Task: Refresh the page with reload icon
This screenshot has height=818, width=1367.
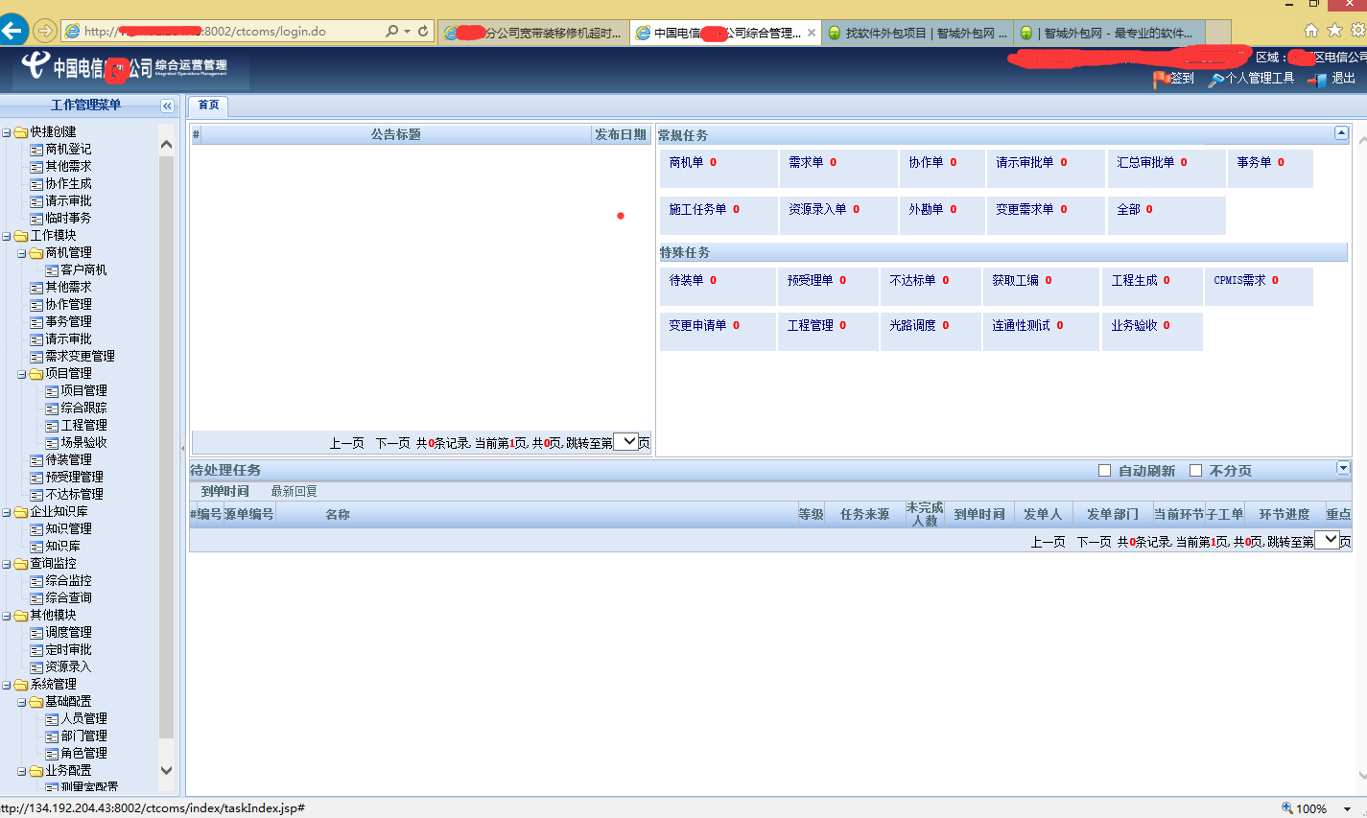Action: coord(422,31)
